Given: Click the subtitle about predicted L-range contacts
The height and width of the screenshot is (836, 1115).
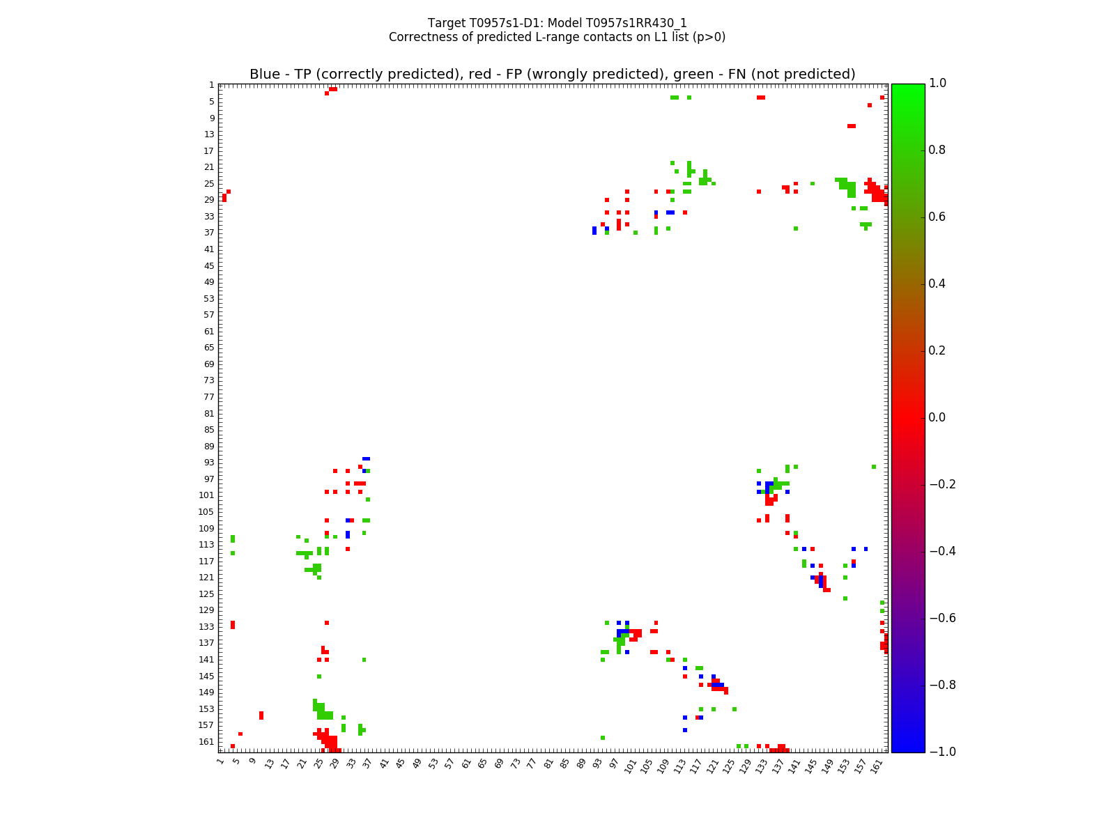Looking at the screenshot, I should click(x=557, y=37).
